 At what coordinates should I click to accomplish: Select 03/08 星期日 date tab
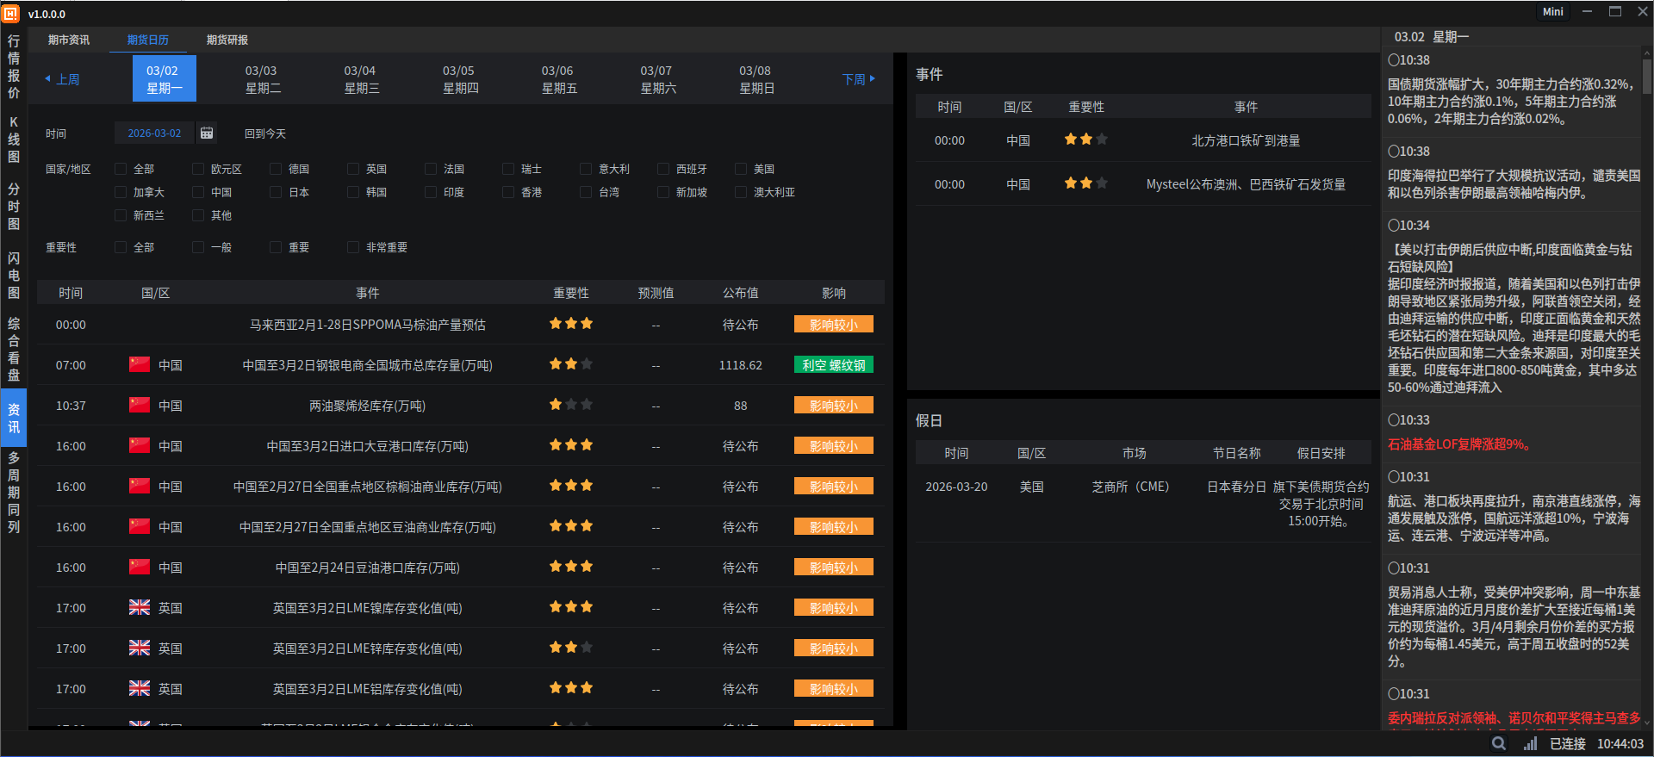[x=756, y=79]
